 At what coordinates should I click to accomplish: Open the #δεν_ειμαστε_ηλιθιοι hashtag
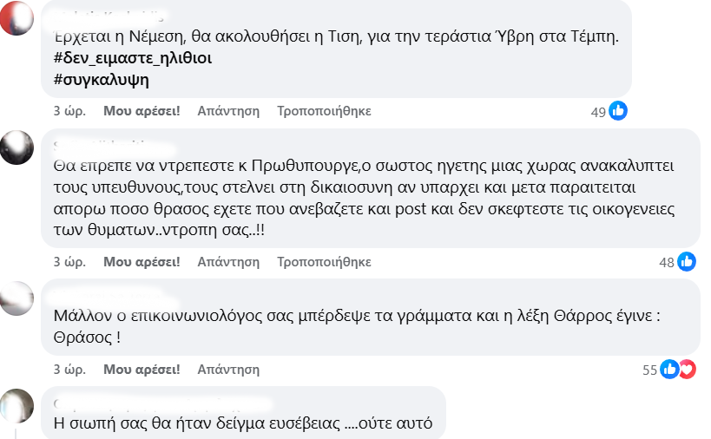click(x=133, y=59)
